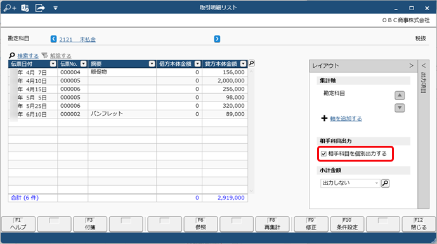The image size is (437, 244).
Task: Click the table's vertical scrollbar down arrow
Action: tap(251, 191)
